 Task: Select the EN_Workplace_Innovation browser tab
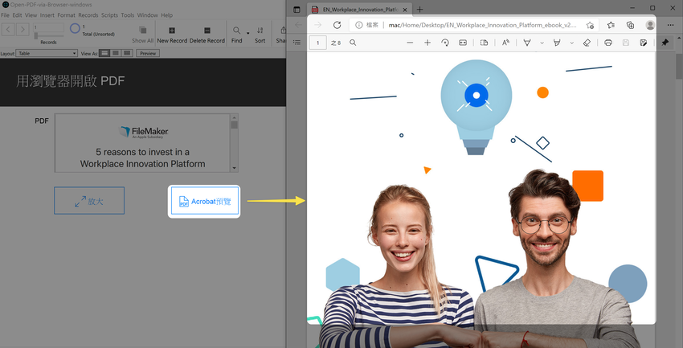[359, 9]
